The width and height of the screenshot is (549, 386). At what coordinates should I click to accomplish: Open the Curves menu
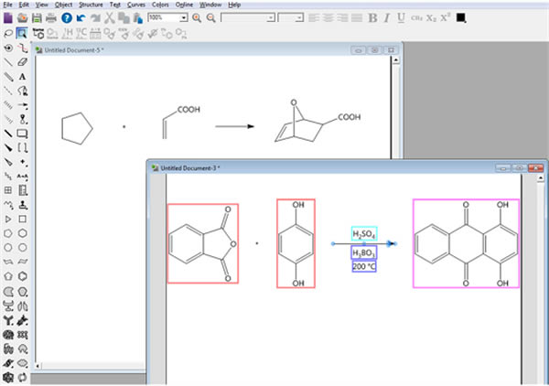tap(136, 5)
